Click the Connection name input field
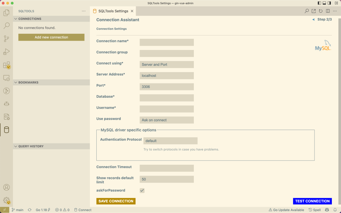341x213 pixels. pos(167,42)
